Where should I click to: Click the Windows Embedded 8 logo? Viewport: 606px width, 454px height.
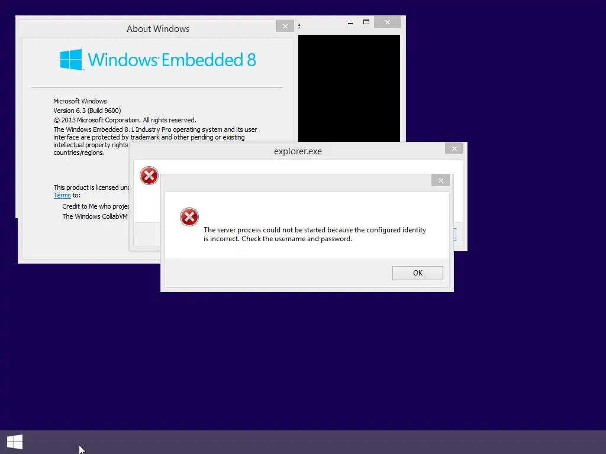pos(157,60)
